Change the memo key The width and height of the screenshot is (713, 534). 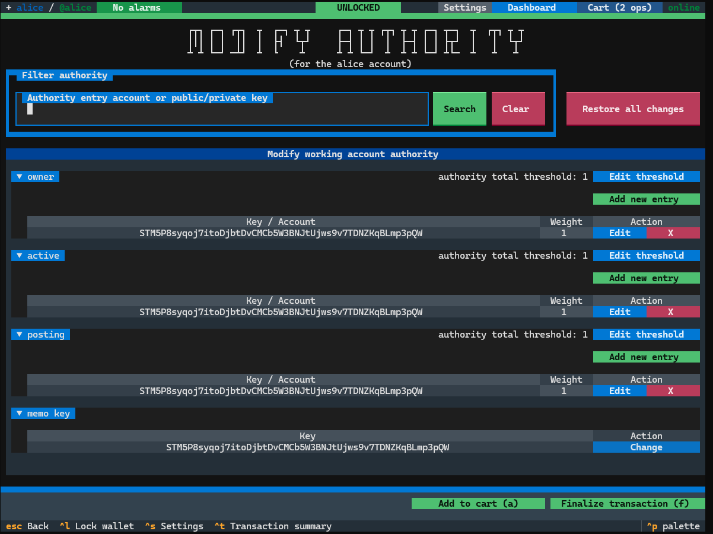(647, 447)
